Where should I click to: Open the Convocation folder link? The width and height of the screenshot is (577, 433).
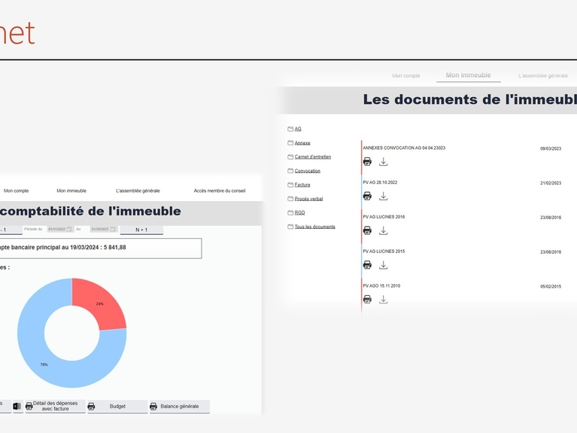click(x=307, y=171)
